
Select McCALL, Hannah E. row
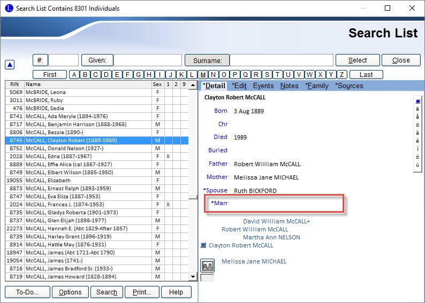pyautogui.click(x=97, y=228)
